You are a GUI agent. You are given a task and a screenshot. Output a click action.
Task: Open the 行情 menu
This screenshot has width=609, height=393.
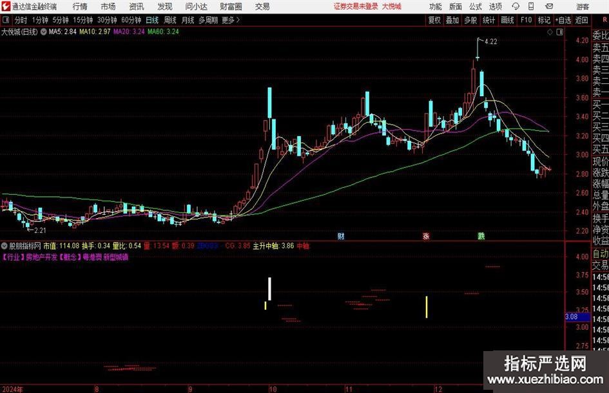click(80, 6)
